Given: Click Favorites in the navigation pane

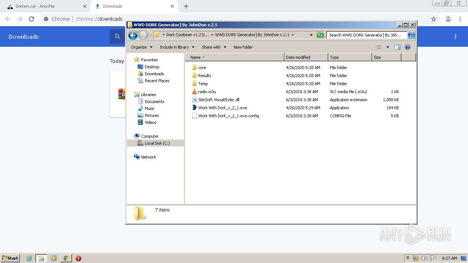Looking at the screenshot, I should [149, 60].
